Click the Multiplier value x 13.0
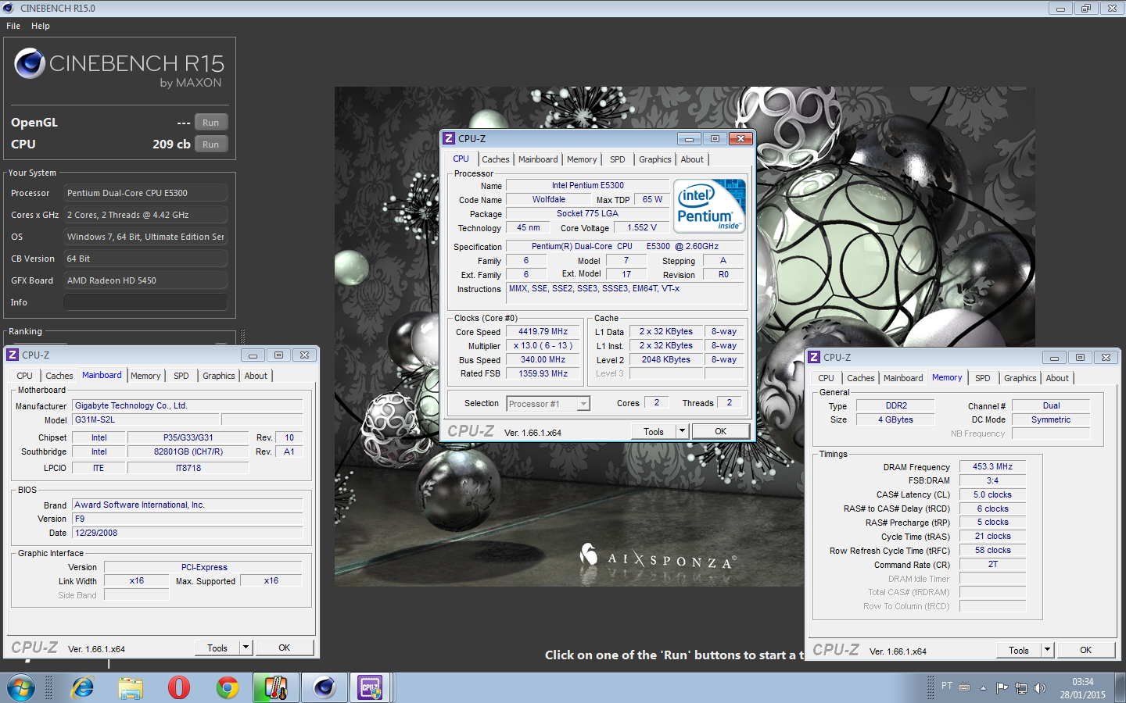 (543, 345)
